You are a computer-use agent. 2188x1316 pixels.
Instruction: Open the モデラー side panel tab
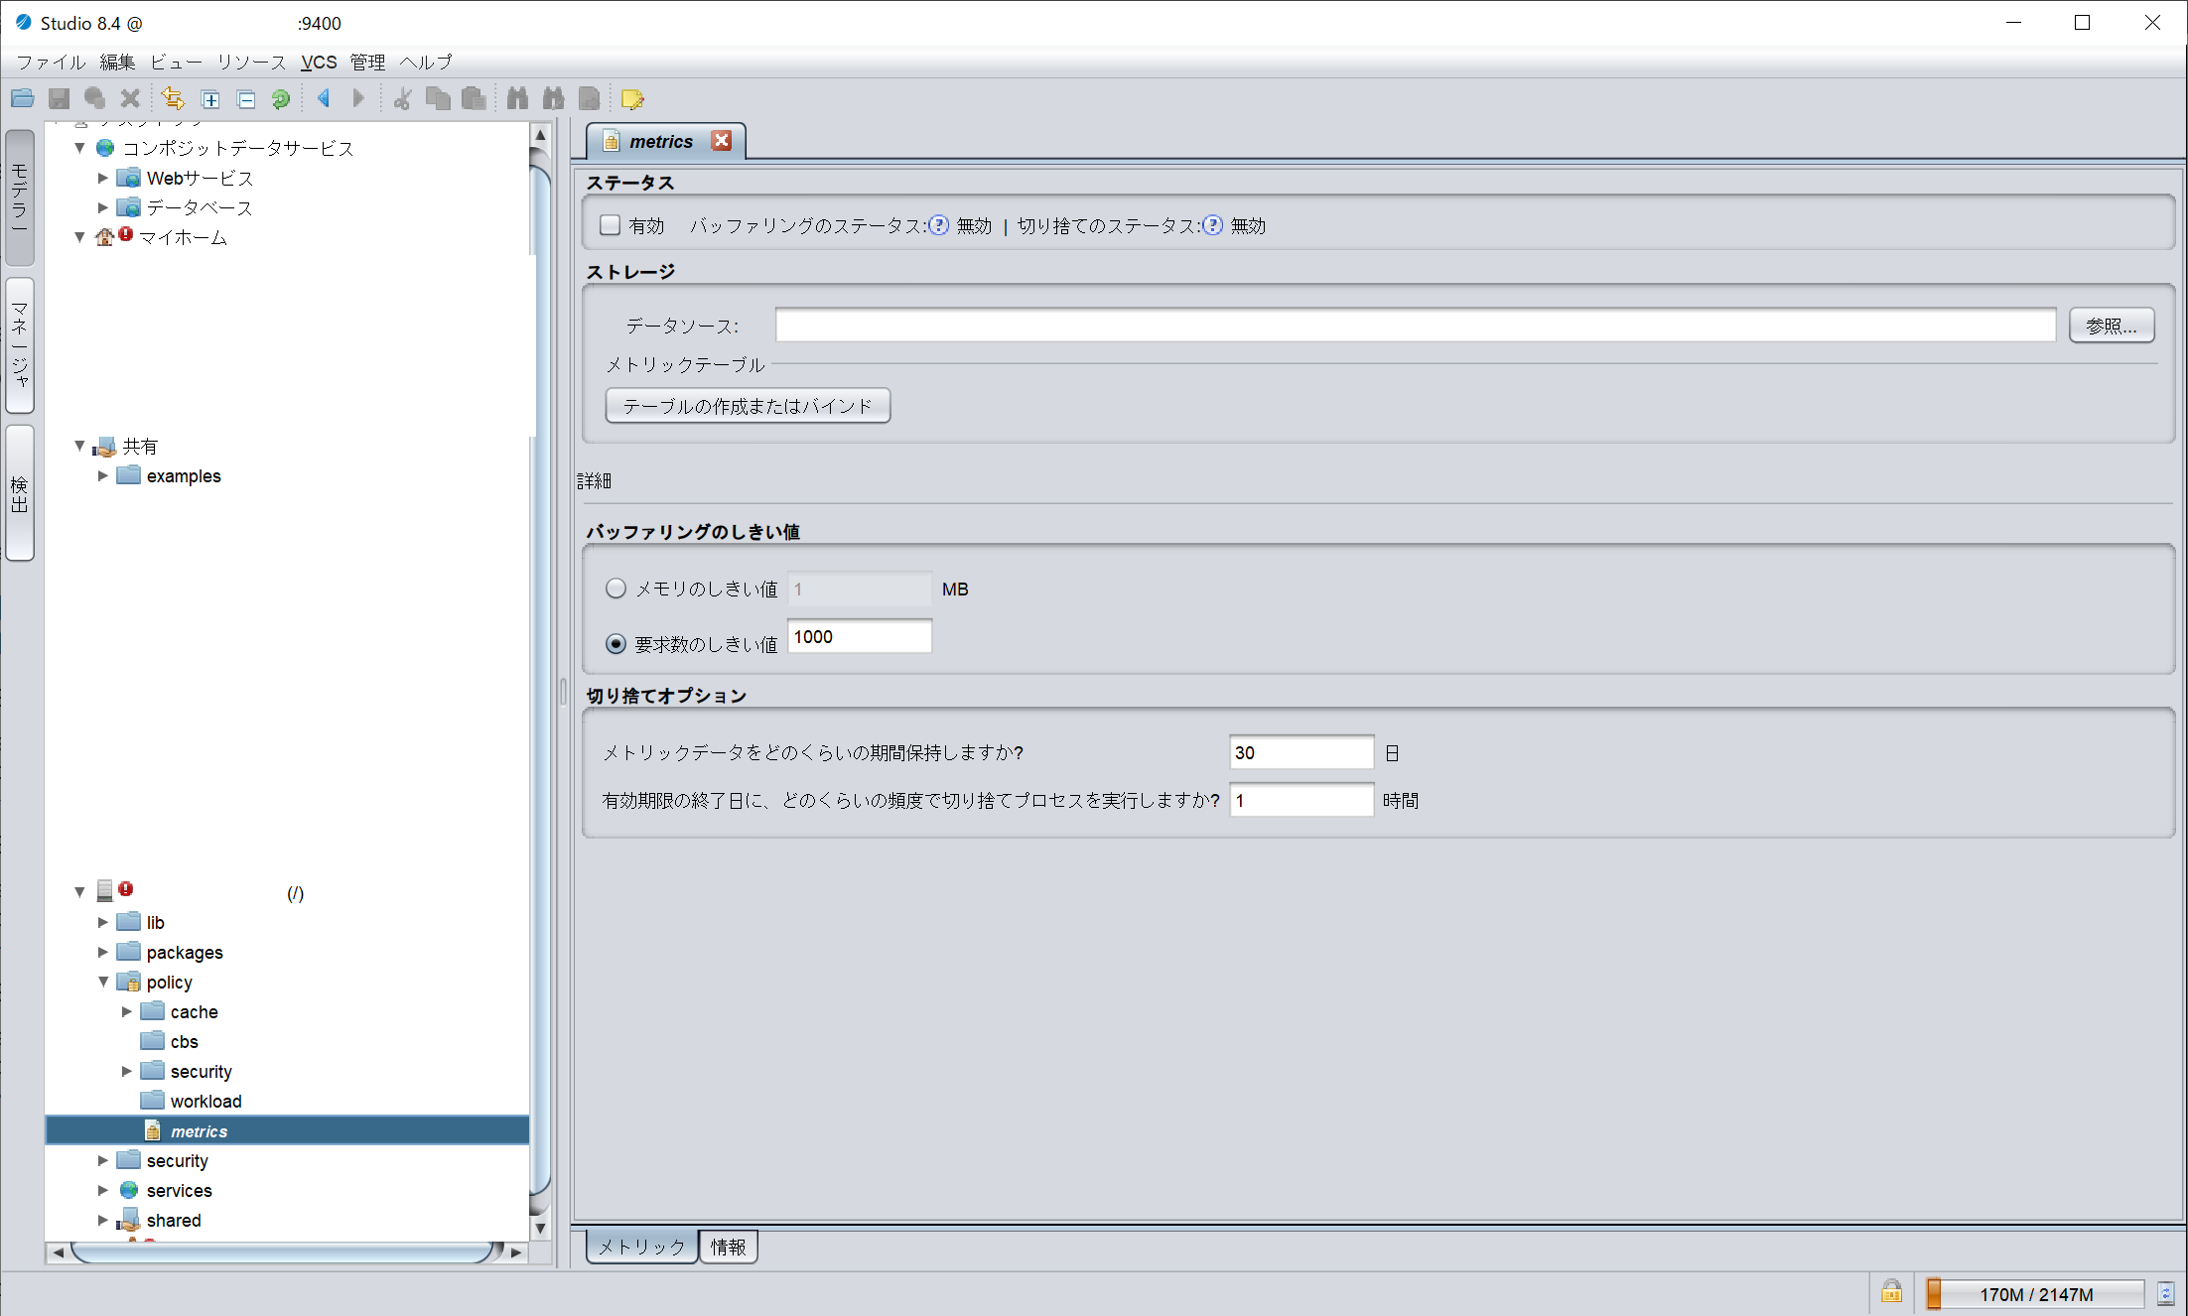point(20,197)
